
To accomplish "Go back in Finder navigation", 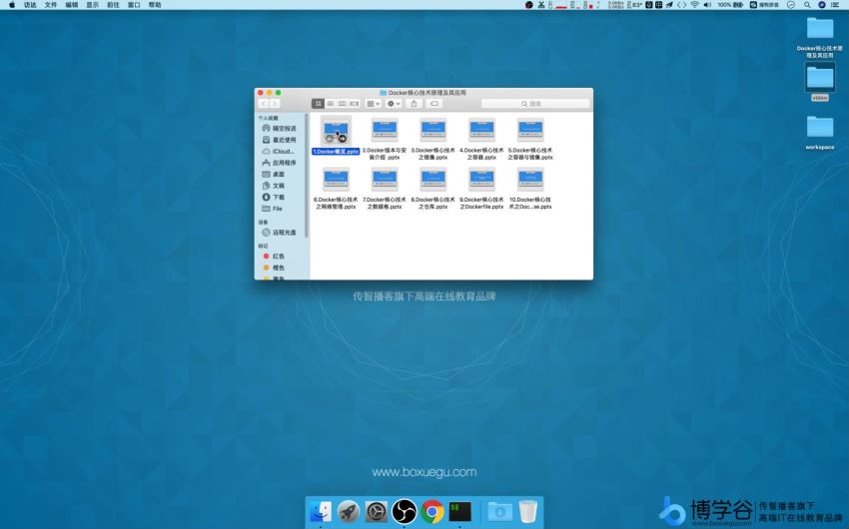I will (264, 104).
